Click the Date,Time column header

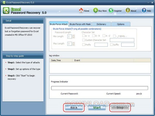point(61,60)
